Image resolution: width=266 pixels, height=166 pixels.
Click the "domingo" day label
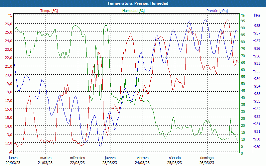207,158
